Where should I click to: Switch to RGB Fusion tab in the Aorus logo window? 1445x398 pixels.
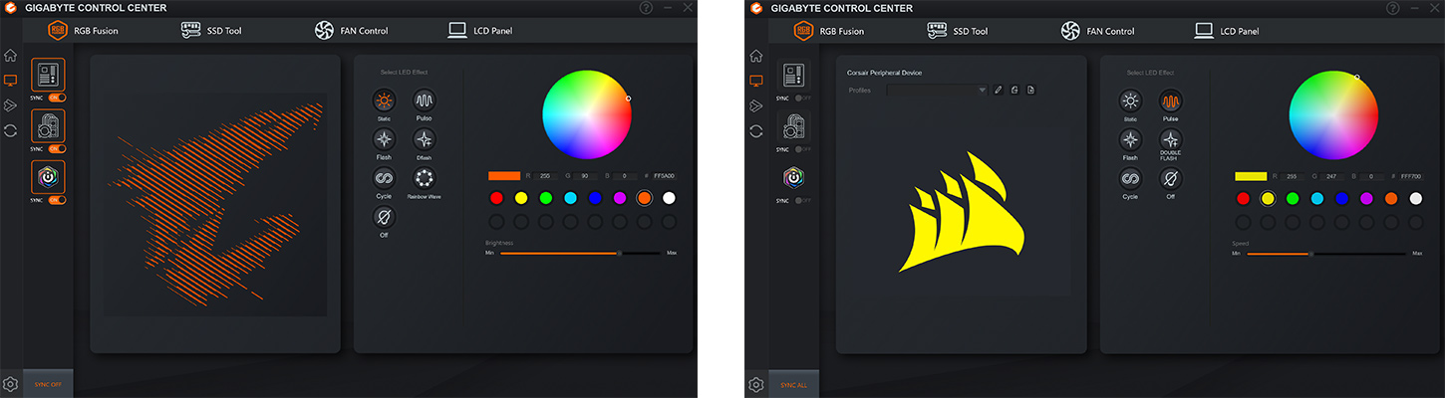(x=83, y=31)
